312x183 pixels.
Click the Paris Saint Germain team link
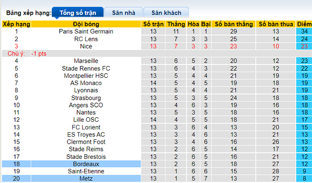[86, 32]
